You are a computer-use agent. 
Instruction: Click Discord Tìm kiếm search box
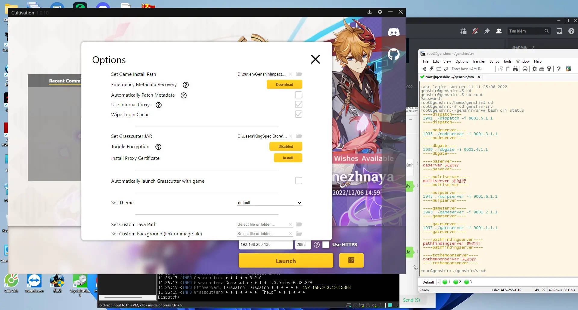(529, 31)
